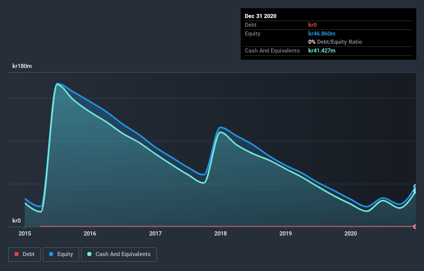Click the red Debt data point marker

[x=415, y=227]
